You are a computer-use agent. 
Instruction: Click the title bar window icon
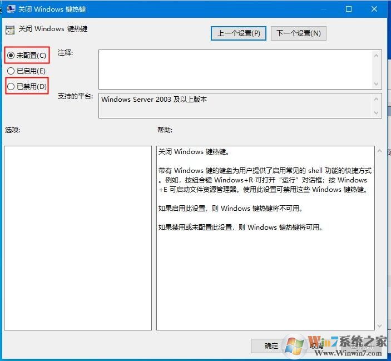(x=11, y=9)
